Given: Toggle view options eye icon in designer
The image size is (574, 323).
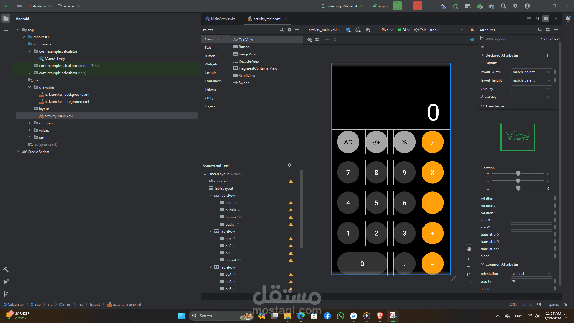Looking at the screenshot, I should (309, 39).
